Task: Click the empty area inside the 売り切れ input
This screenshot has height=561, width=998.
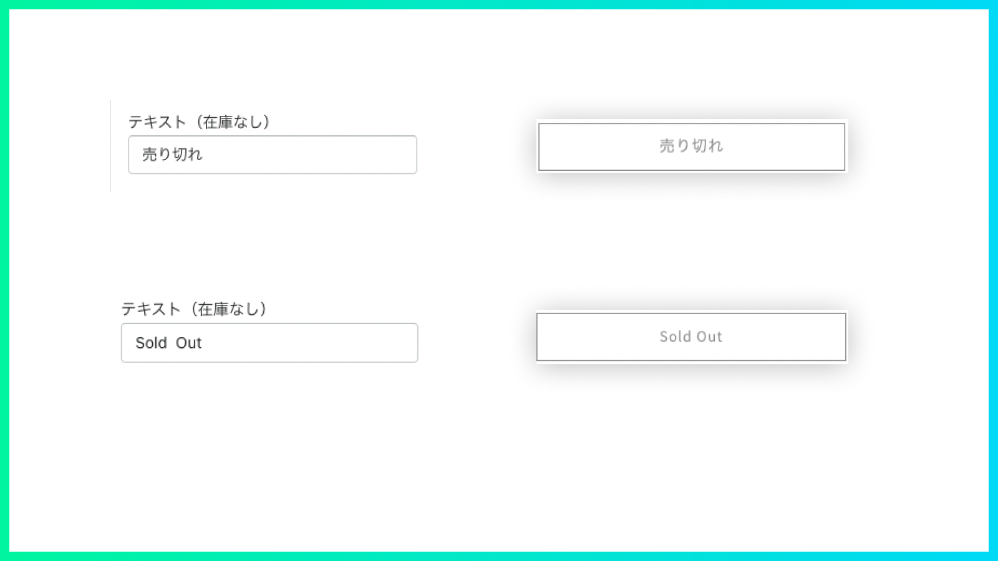Action: (324, 155)
